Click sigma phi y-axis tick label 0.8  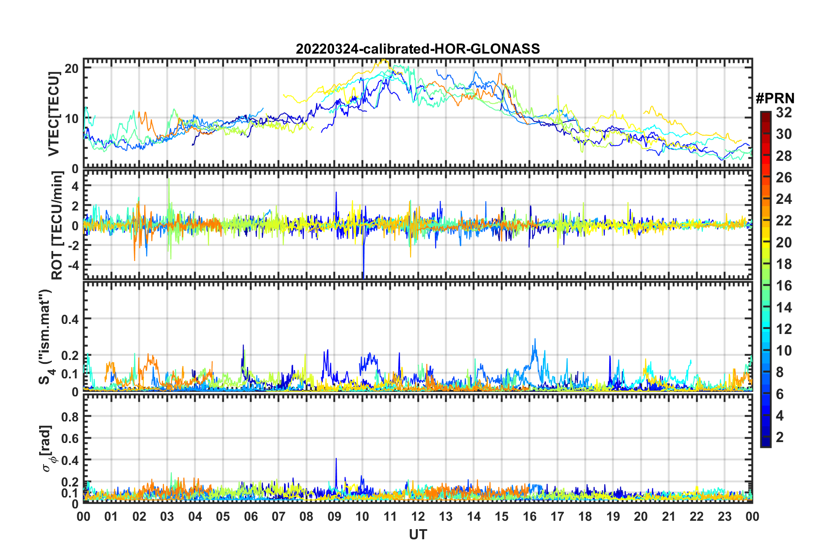70,417
